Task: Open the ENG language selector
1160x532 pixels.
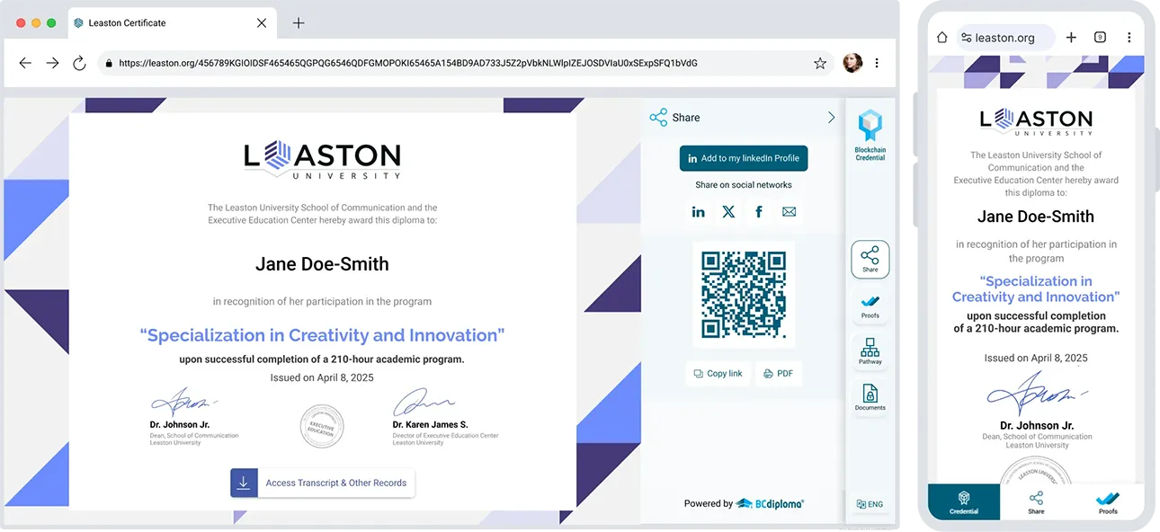Action: 870,504
